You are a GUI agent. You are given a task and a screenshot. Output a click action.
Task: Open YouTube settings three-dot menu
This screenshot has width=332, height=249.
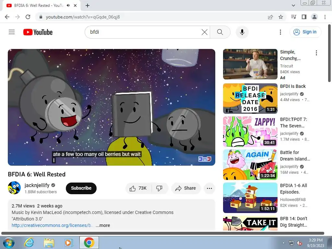(x=280, y=32)
